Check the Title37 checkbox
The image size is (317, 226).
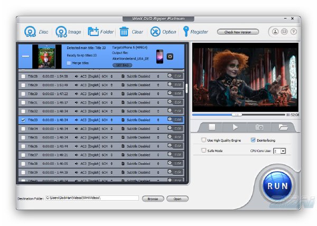[23, 155]
